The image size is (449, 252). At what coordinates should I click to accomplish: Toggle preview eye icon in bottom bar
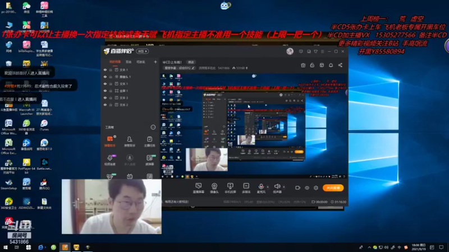click(x=306, y=188)
